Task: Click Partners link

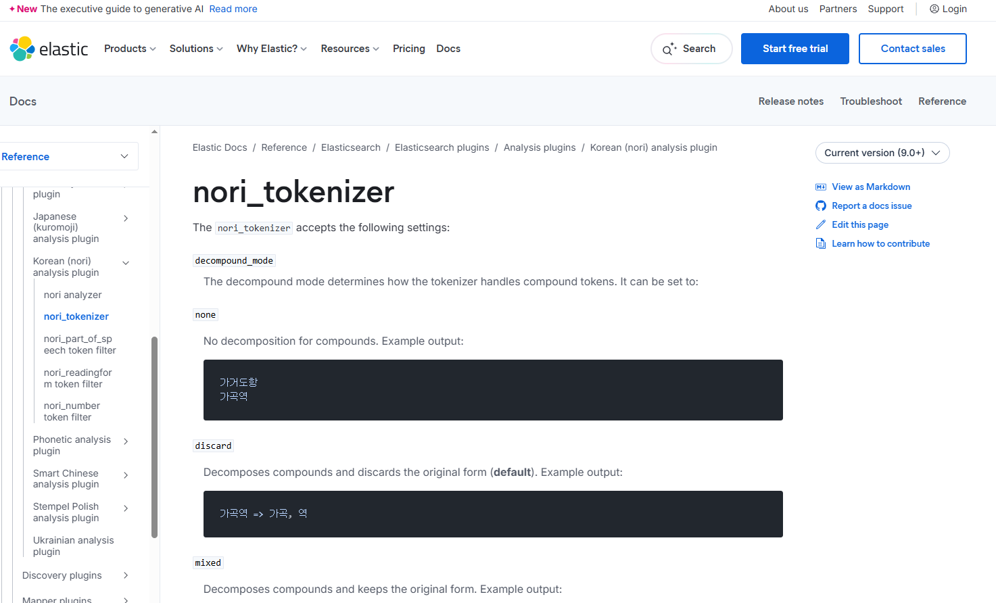Action: [838, 9]
